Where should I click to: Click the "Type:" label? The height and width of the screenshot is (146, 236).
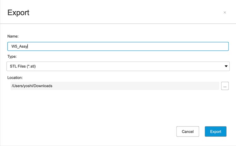pos(12,57)
